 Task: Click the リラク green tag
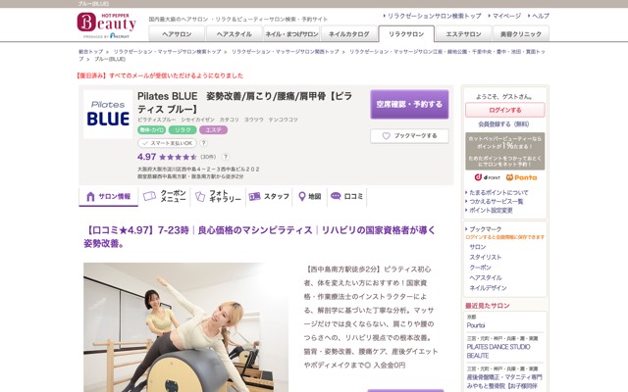pyautogui.click(x=183, y=130)
